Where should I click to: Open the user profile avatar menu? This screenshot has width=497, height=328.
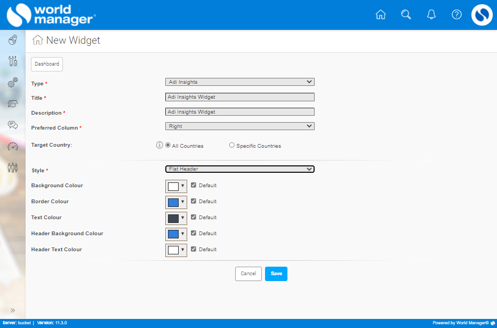point(482,15)
